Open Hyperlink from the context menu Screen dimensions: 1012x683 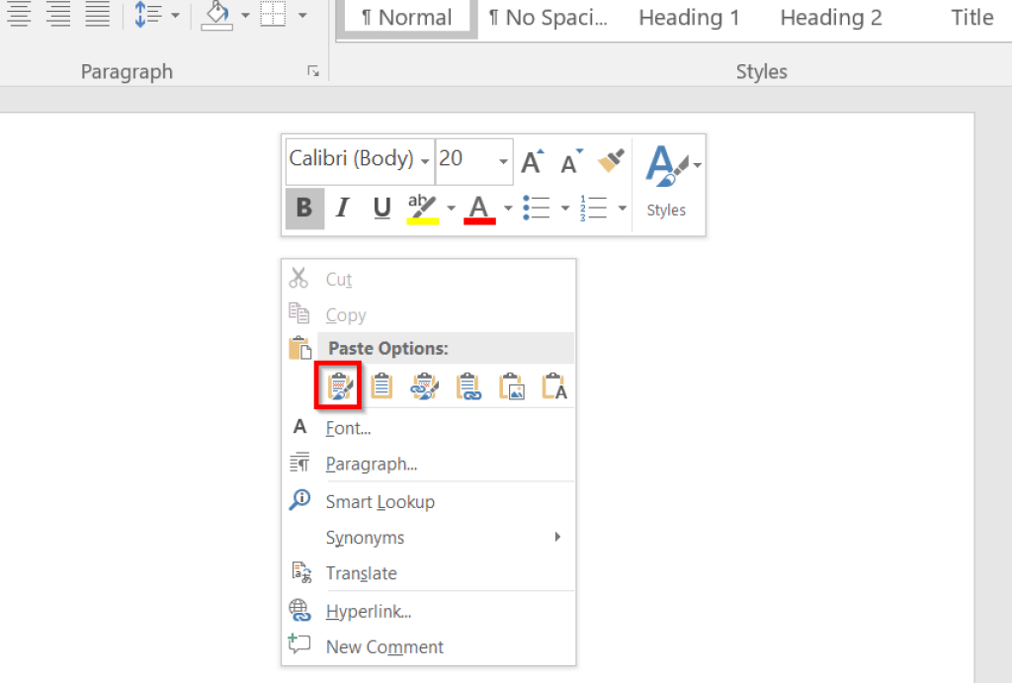tap(368, 611)
